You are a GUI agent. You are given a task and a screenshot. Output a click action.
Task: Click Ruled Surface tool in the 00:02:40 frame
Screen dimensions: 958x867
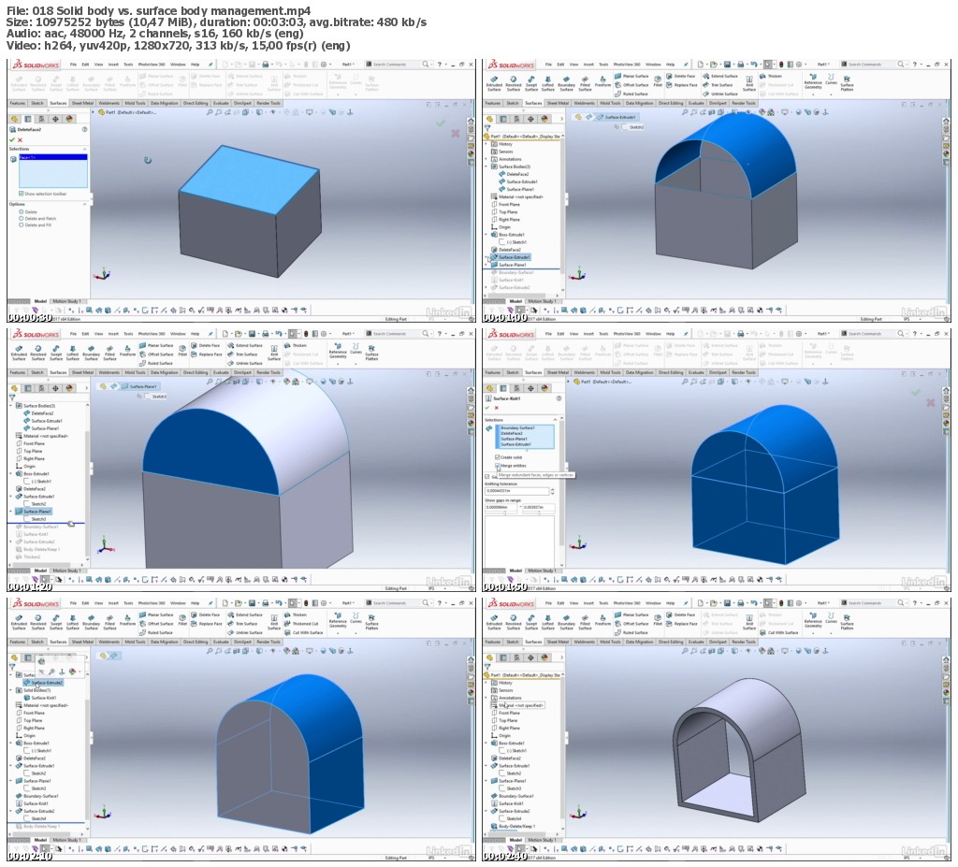(x=631, y=632)
